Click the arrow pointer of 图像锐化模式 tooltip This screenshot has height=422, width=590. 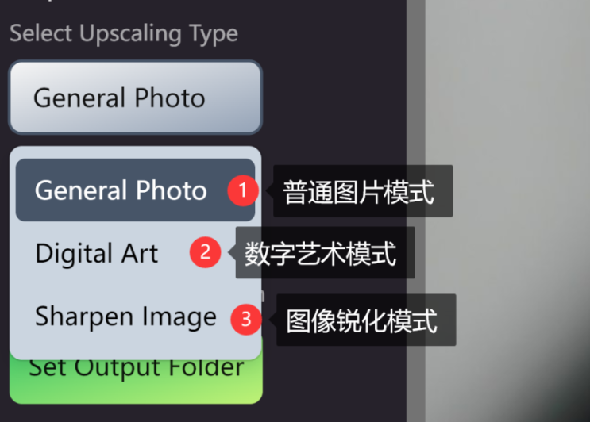273,320
